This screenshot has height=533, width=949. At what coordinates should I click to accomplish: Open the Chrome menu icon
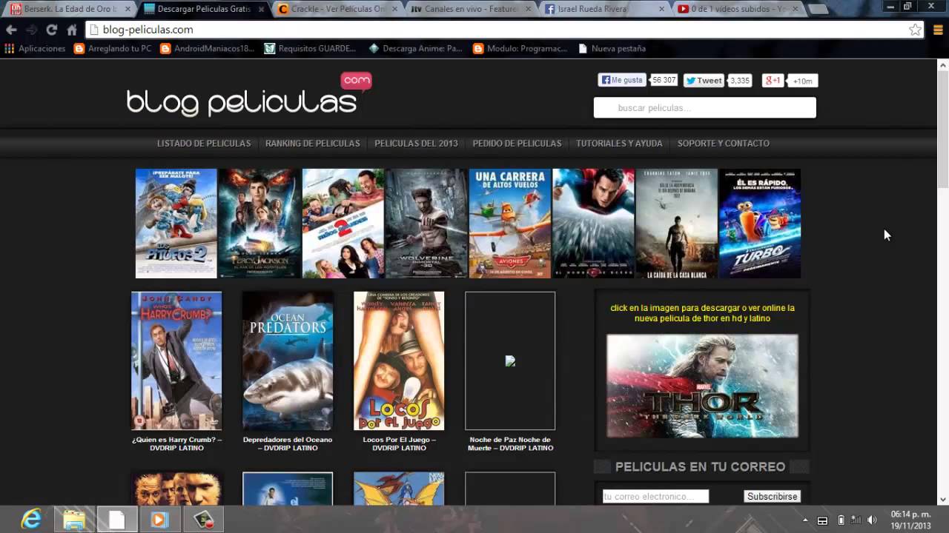click(x=939, y=30)
